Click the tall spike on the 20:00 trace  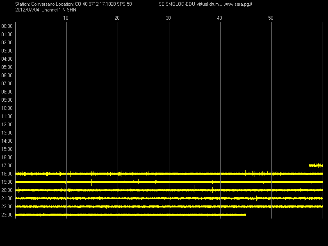tap(194, 189)
